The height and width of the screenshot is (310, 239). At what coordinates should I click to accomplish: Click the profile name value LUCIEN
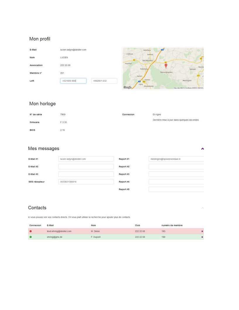(x=64, y=58)
